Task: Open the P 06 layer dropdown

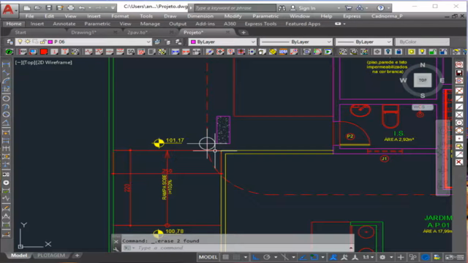Action: (83, 42)
